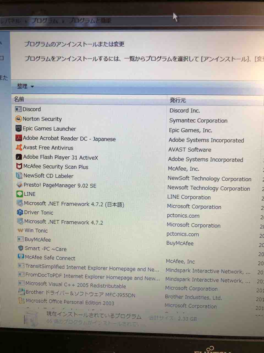This screenshot has width=264, height=353.
Task: Select the FromDocToPDF entry icon
Action: [21, 275]
